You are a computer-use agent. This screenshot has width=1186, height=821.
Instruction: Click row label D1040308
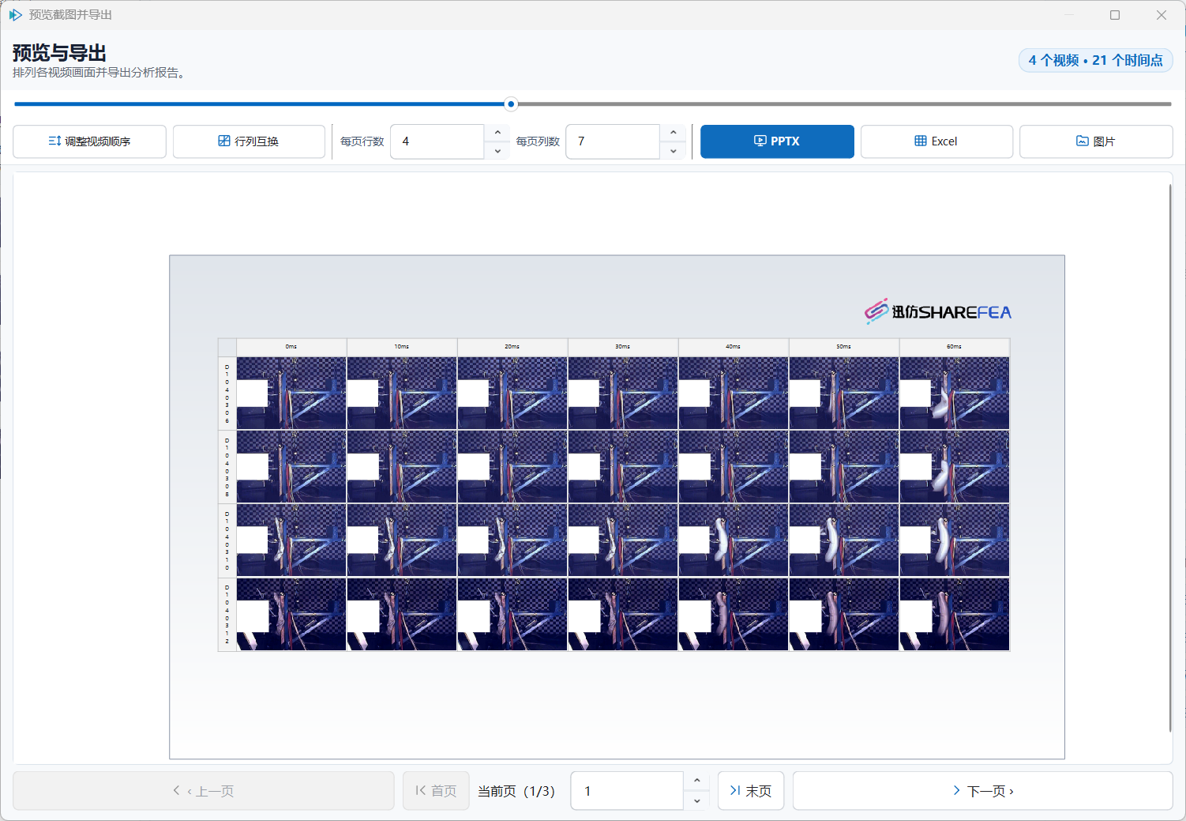click(227, 467)
